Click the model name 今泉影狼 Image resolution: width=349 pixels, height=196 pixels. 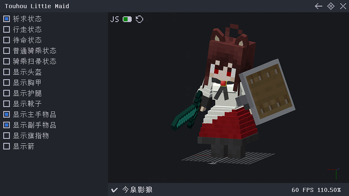coord(137,190)
